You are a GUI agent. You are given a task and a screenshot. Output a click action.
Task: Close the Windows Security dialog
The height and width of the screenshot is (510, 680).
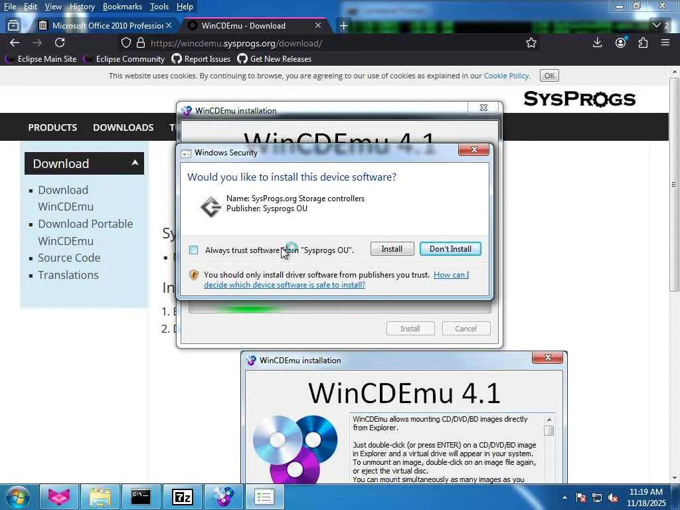[473, 149]
